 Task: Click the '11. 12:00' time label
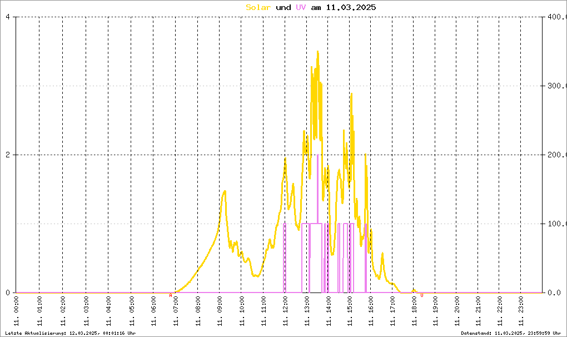285,311
